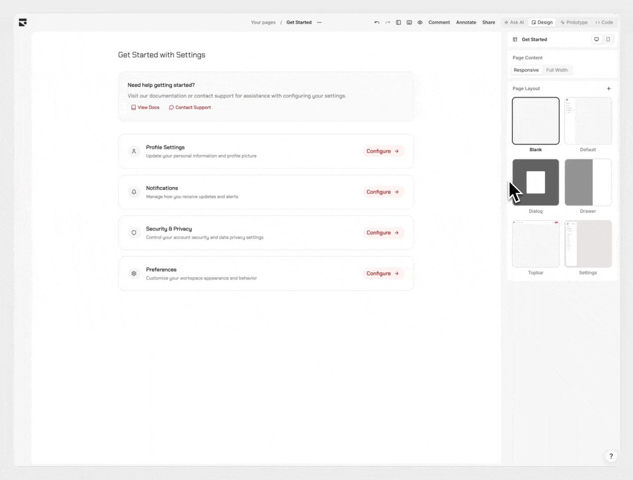Select the Default page layout thumbnail

pyautogui.click(x=588, y=121)
